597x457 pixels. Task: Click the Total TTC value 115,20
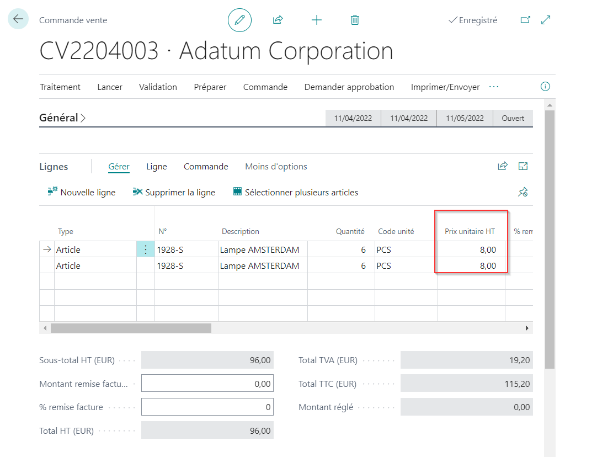click(x=467, y=384)
